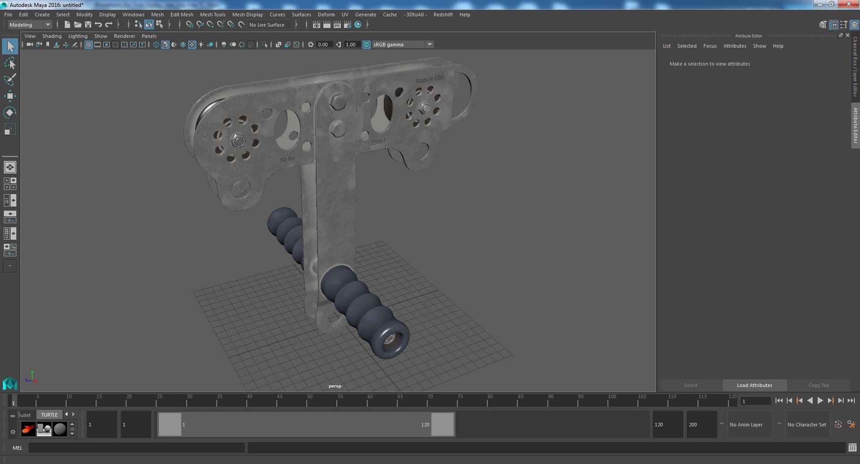Open the Attribute Editor Focus menu
Image resolution: width=860 pixels, height=464 pixels.
709,46
